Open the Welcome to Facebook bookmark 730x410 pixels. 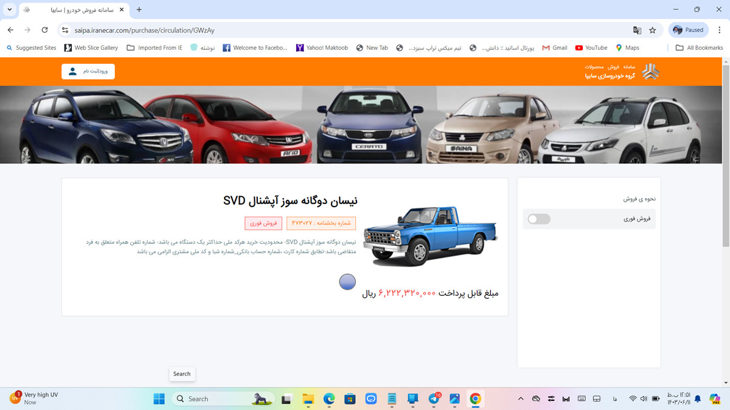[x=255, y=47]
